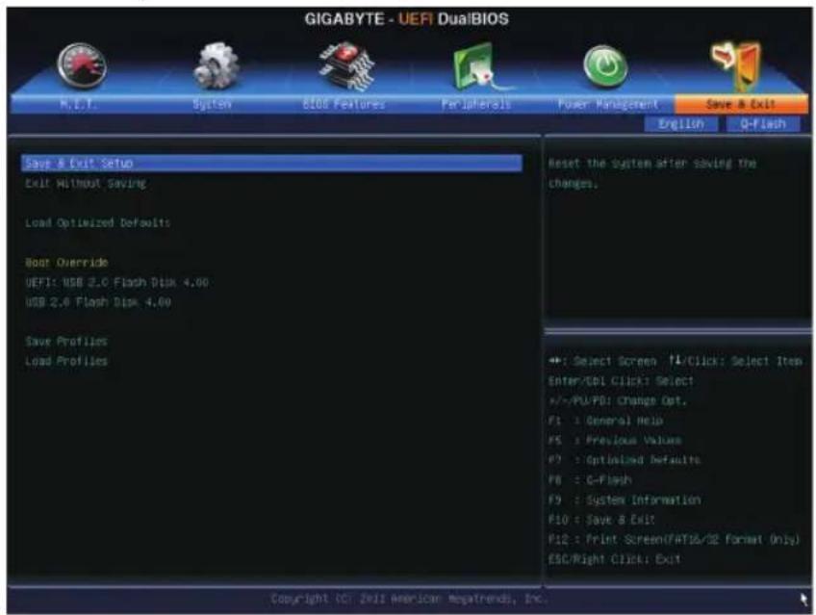Image resolution: width=816 pixels, height=615 pixels.
Task: Open Save Profiles
Action: [x=66, y=342]
